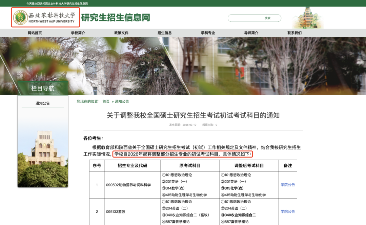Open 通知公告 in the breadcrumb trail
The image size is (366, 225).
[x=122, y=101]
